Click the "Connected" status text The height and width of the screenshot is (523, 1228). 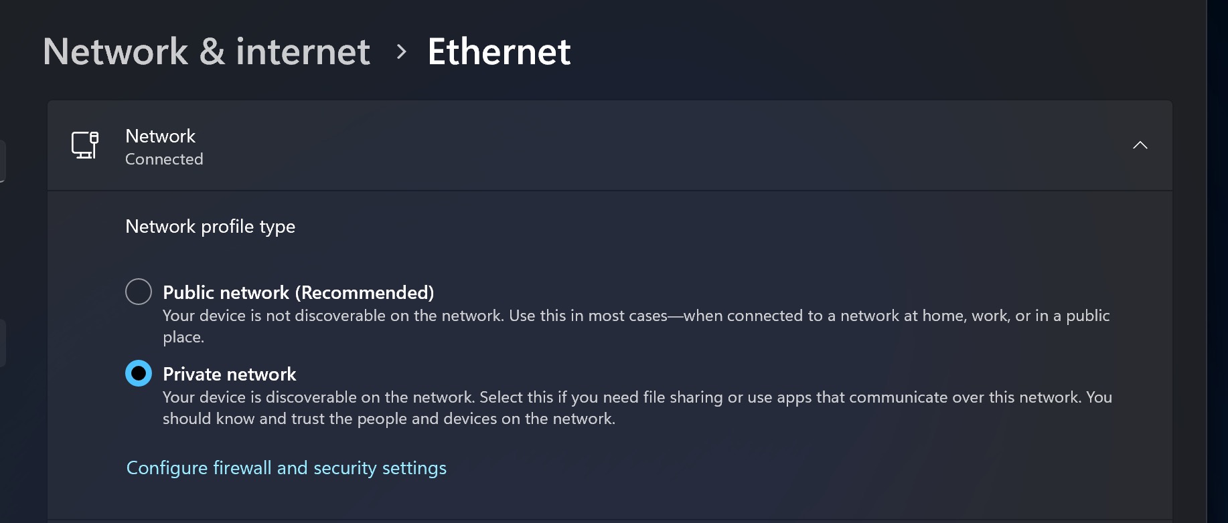pos(164,159)
